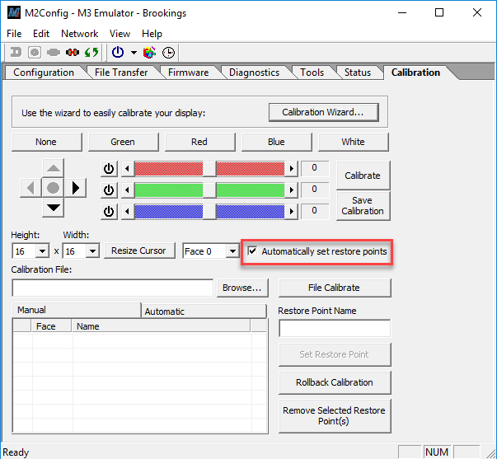Move cursor right with black arrow
The width and height of the screenshot is (497, 459).
tap(76, 188)
